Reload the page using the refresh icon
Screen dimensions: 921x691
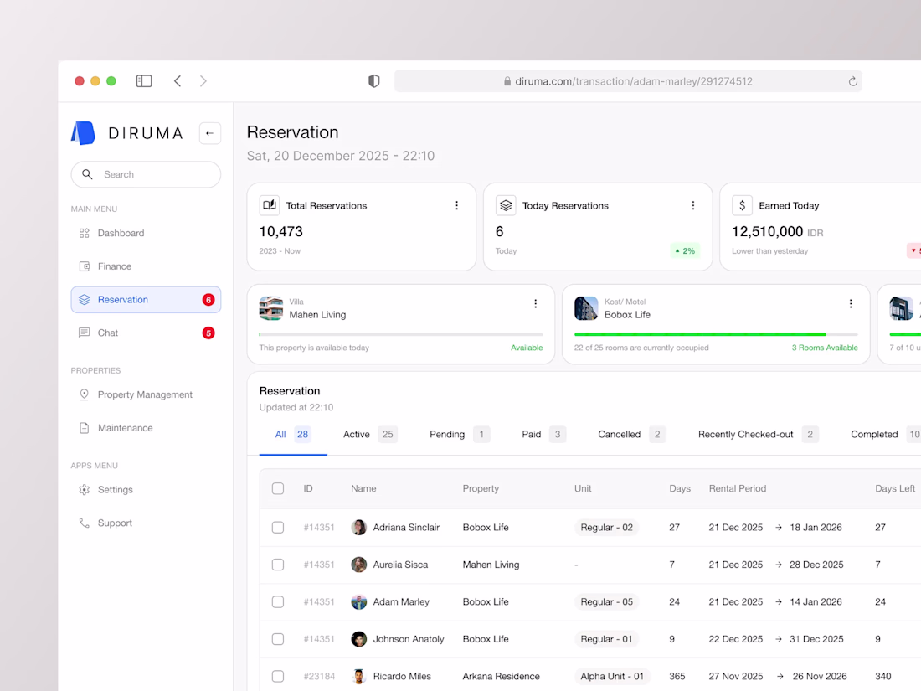pyautogui.click(x=852, y=81)
